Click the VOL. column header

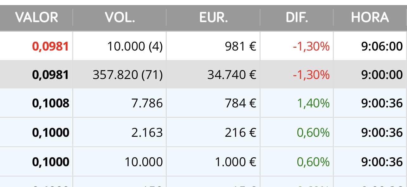[x=120, y=18]
